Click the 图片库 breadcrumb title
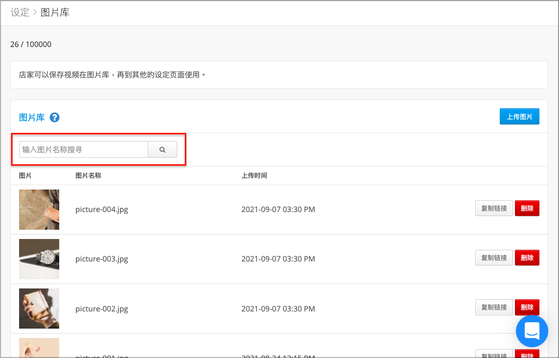 tap(55, 12)
